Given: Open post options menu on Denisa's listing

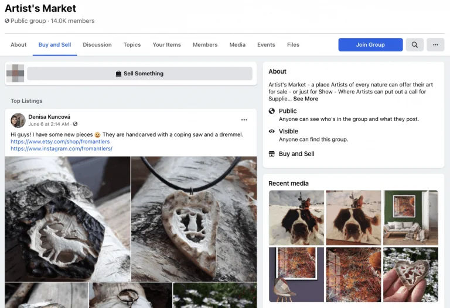Looking at the screenshot, I should click(244, 120).
